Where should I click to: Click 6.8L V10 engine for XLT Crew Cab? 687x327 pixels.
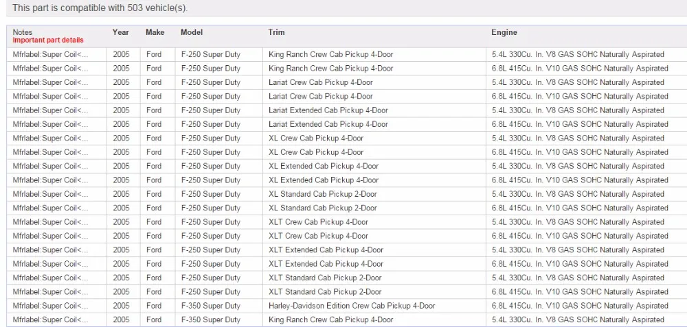(580, 237)
